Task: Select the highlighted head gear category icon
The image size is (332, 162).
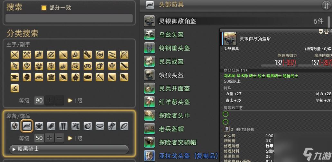Action: pyautogui.click(x=27, y=126)
